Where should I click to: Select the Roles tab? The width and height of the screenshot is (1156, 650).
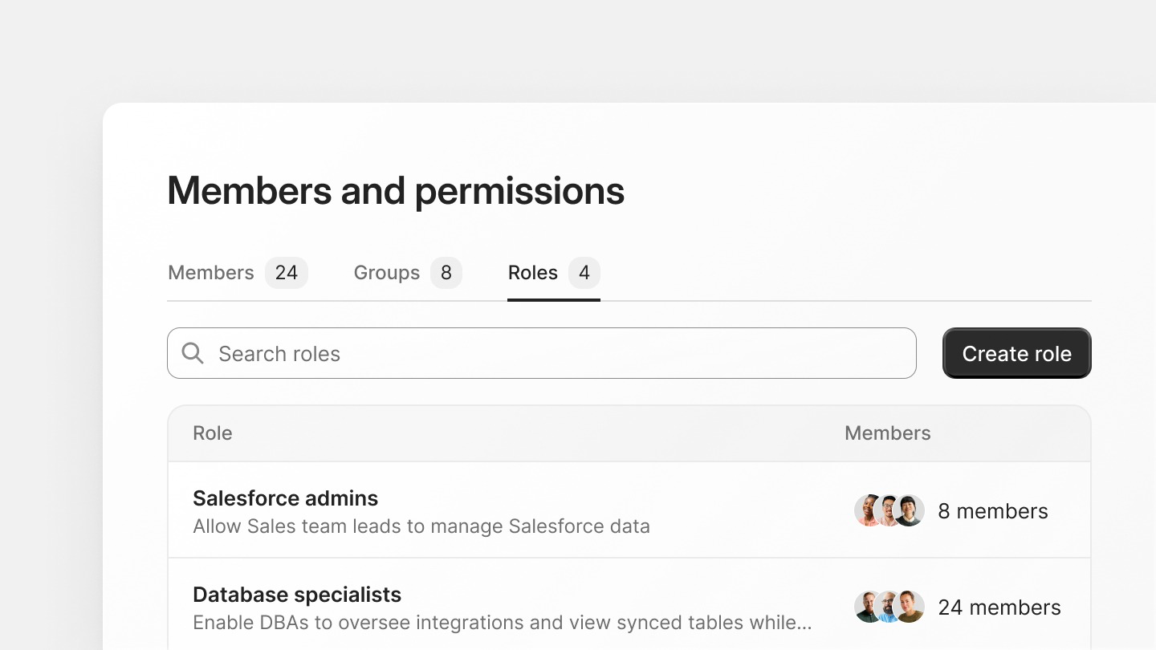[533, 273]
